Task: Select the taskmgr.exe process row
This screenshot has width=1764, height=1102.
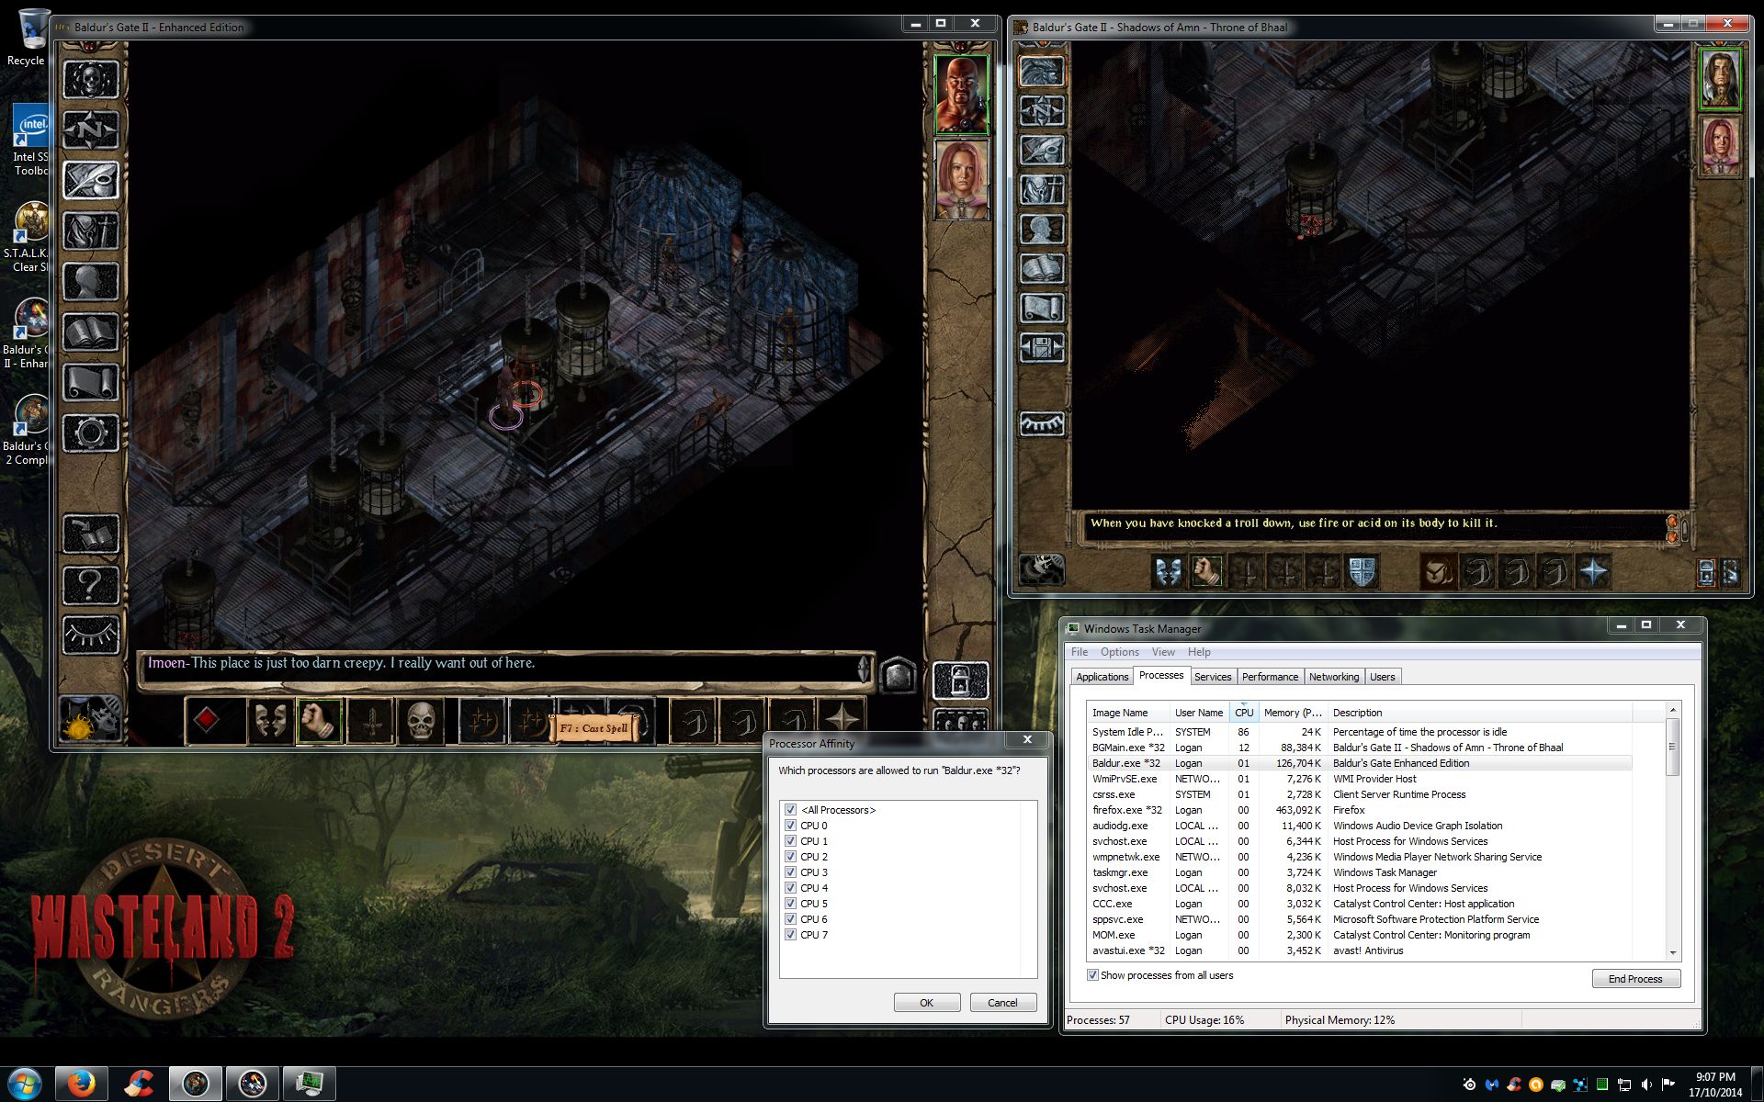Action: pyautogui.click(x=1360, y=872)
